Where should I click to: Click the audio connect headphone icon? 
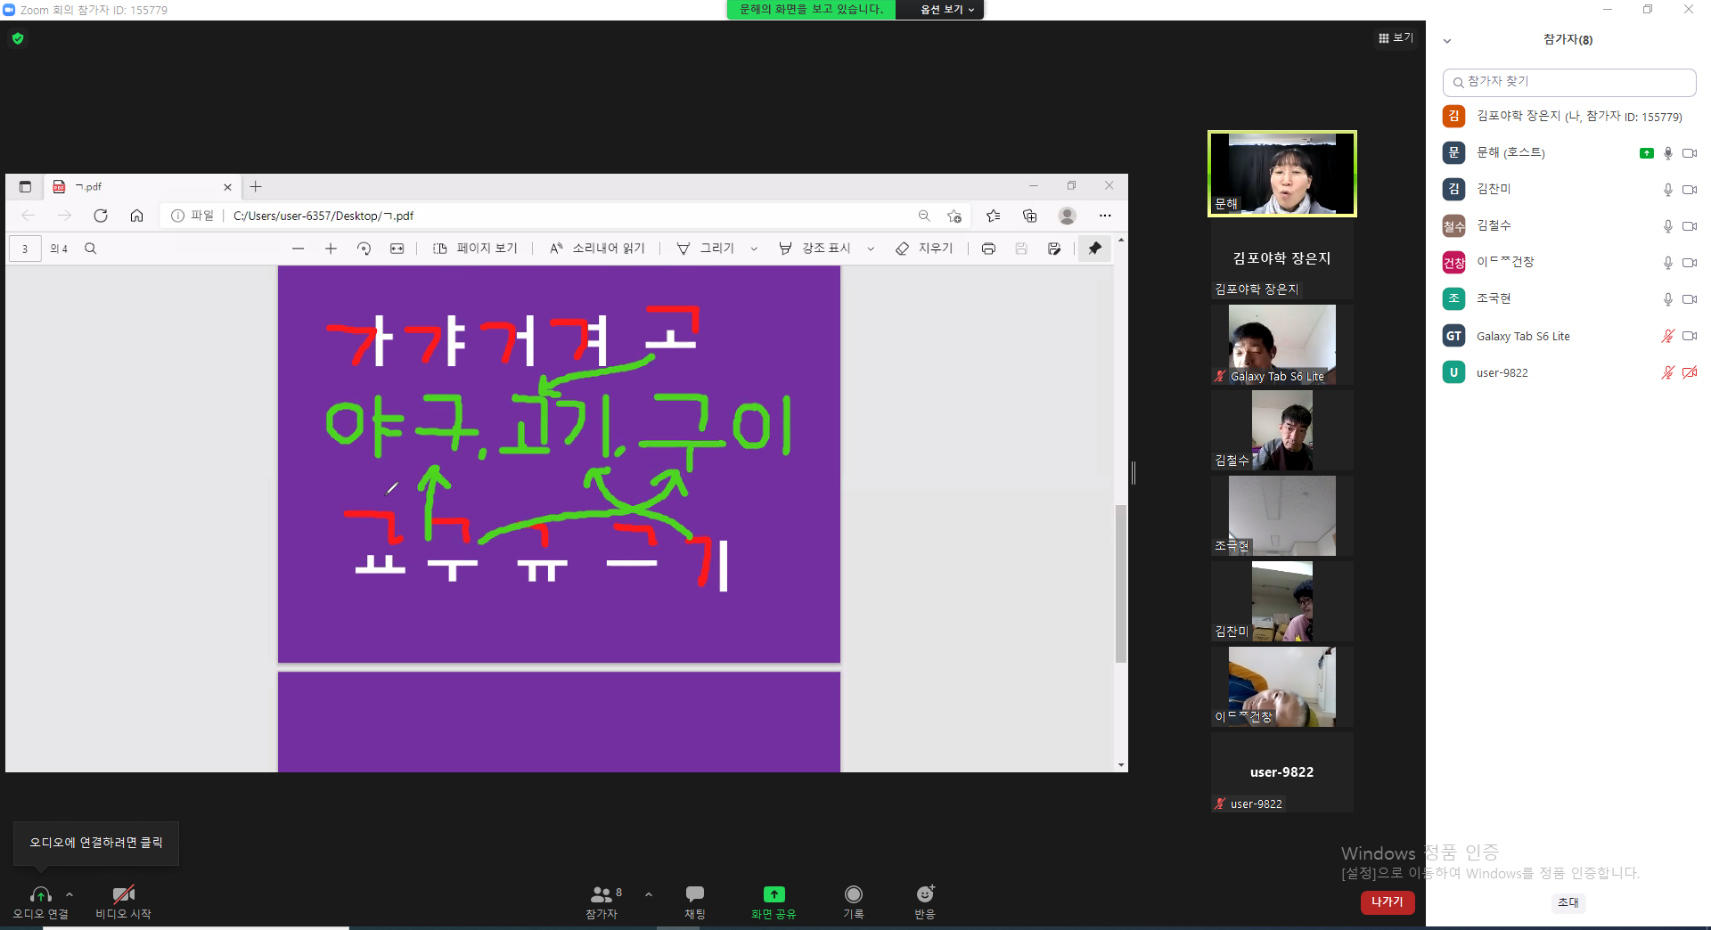40,894
